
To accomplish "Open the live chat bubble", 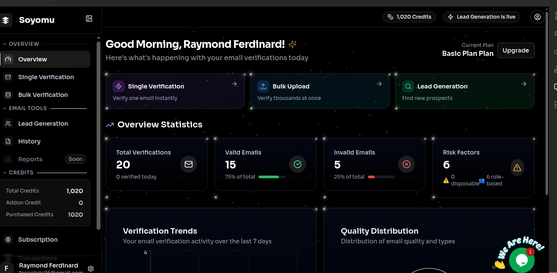I will tap(521, 260).
